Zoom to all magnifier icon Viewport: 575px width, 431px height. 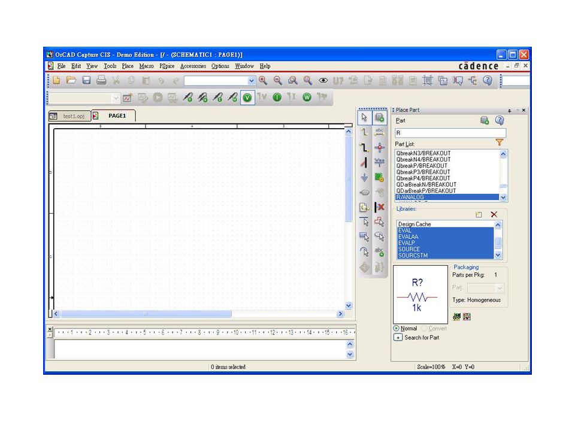click(x=308, y=81)
